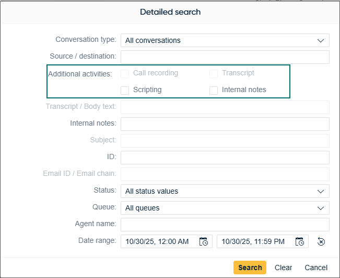340x278 pixels.
Task: Enable the Scripting checkbox
Action: pos(125,90)
